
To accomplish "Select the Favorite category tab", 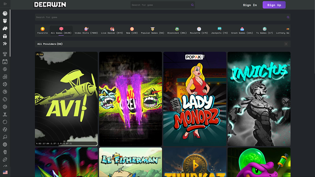I will tap(42, 31).
